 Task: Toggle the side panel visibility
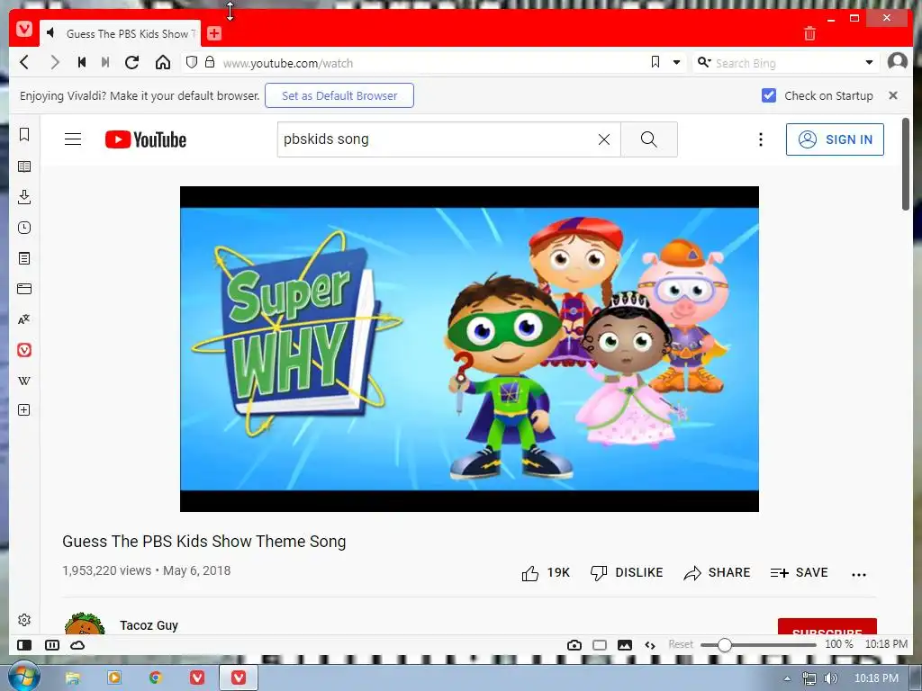[24, 645]
